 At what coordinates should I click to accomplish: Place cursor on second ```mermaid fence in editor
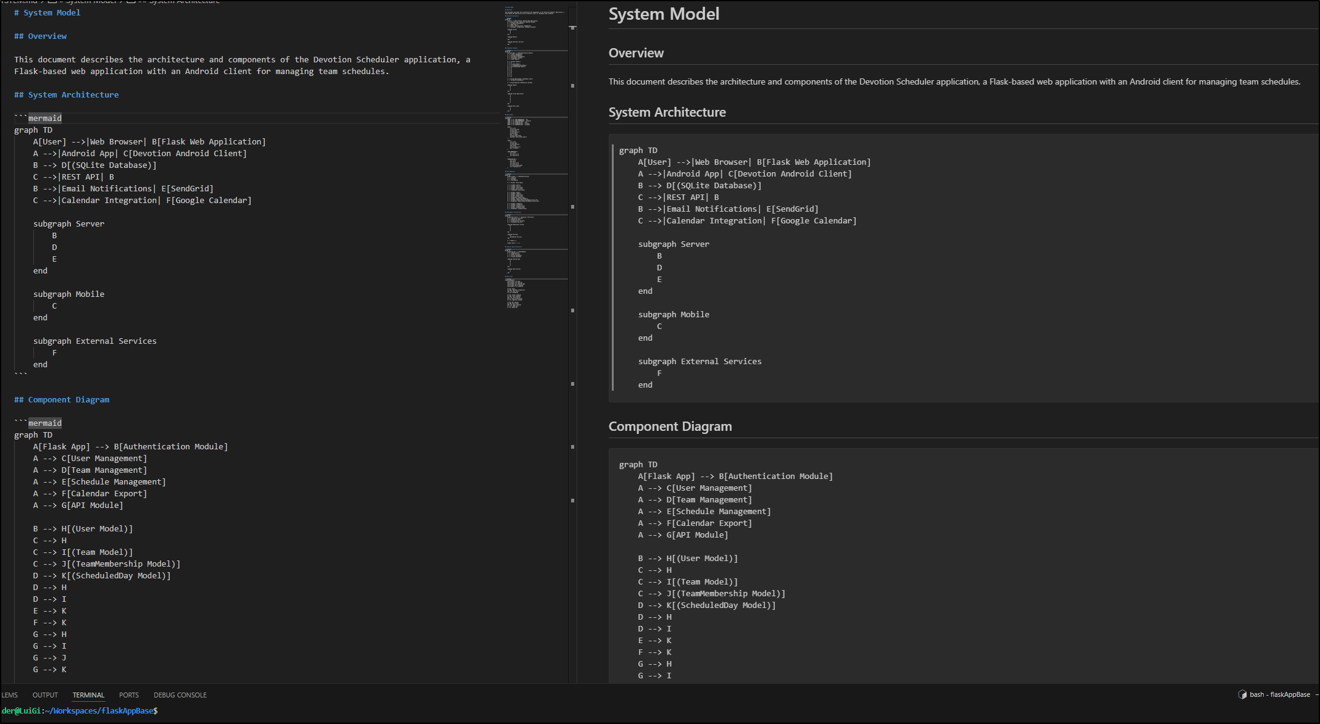38,423
